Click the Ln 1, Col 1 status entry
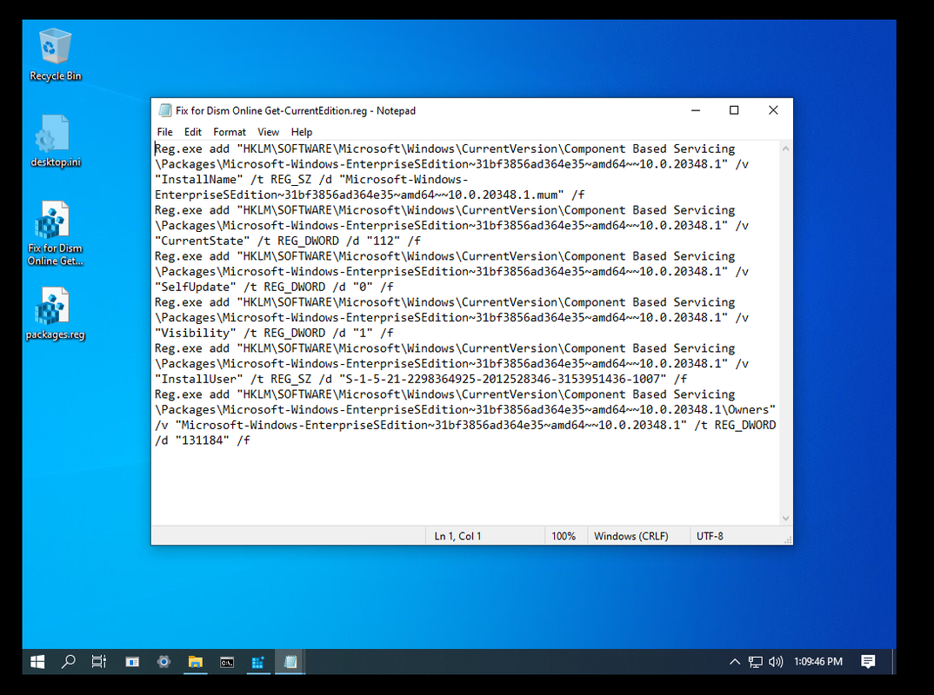This screenshot has height=695, width=934. click(x=457, y=536)
